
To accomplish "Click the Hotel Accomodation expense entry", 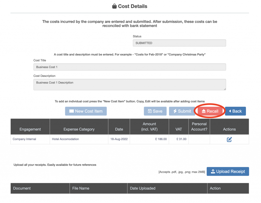I will (66, 139).
